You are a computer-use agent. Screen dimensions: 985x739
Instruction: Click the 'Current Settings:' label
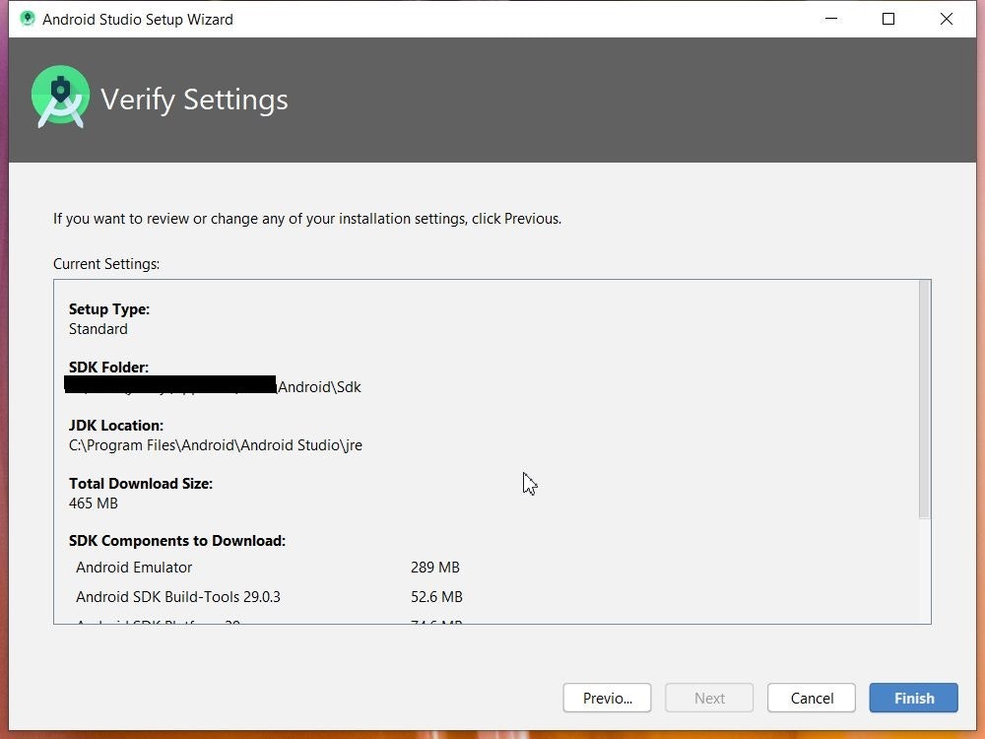click(x=106, y=263)
